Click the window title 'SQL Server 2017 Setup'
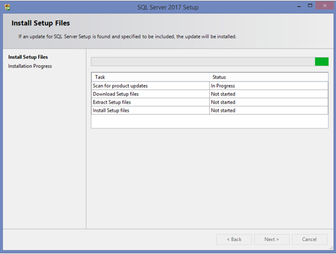 pyautogui.click(x=168, y=7)
